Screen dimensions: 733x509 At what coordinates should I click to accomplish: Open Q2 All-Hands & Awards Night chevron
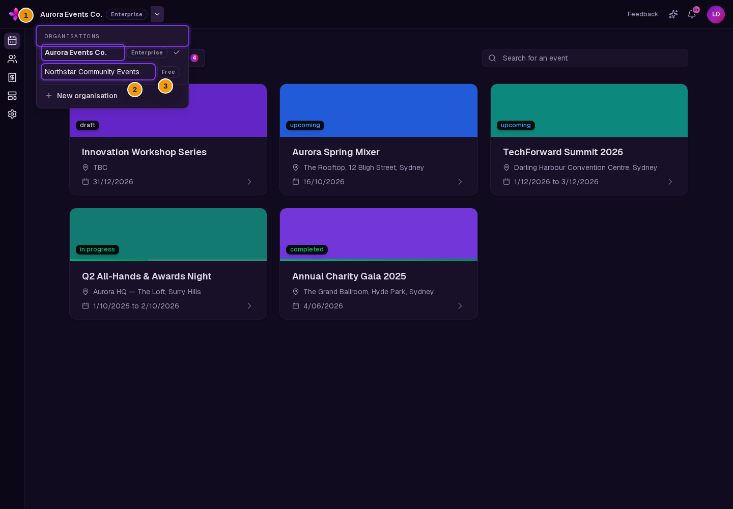pos(249,306)
